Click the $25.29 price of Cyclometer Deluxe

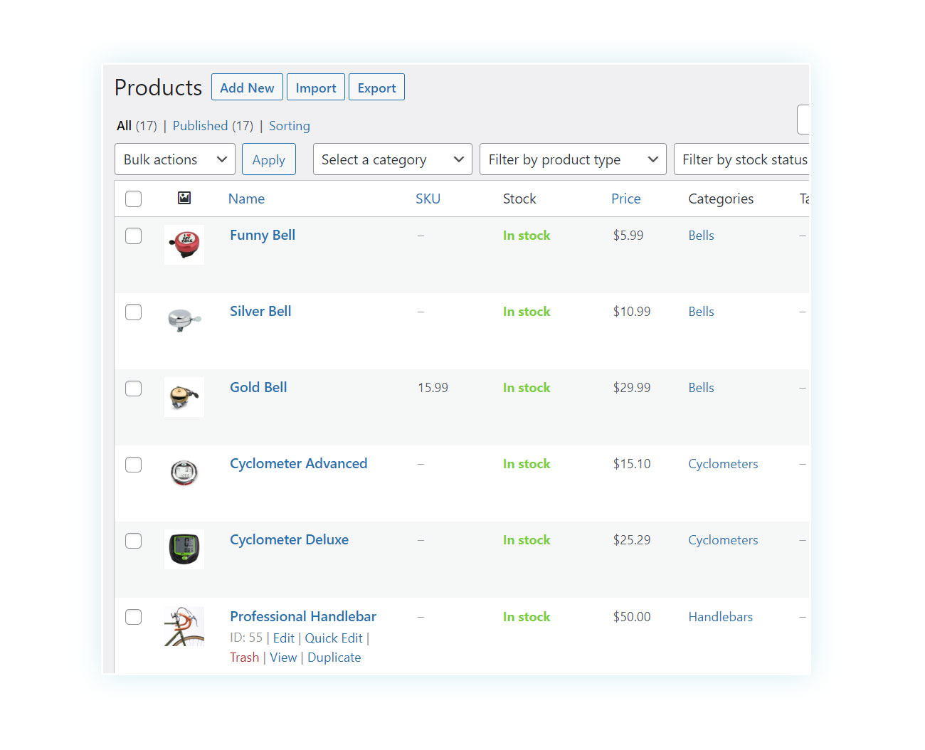(x=632, y=540)
